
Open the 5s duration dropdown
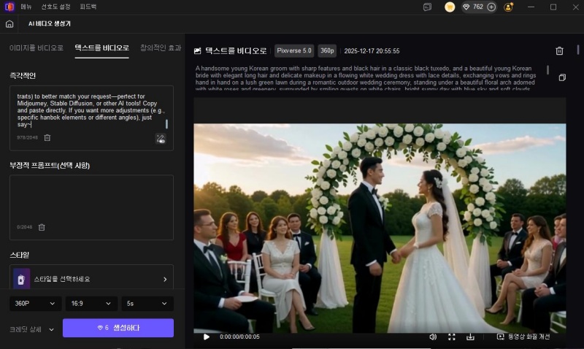point(147,303)
